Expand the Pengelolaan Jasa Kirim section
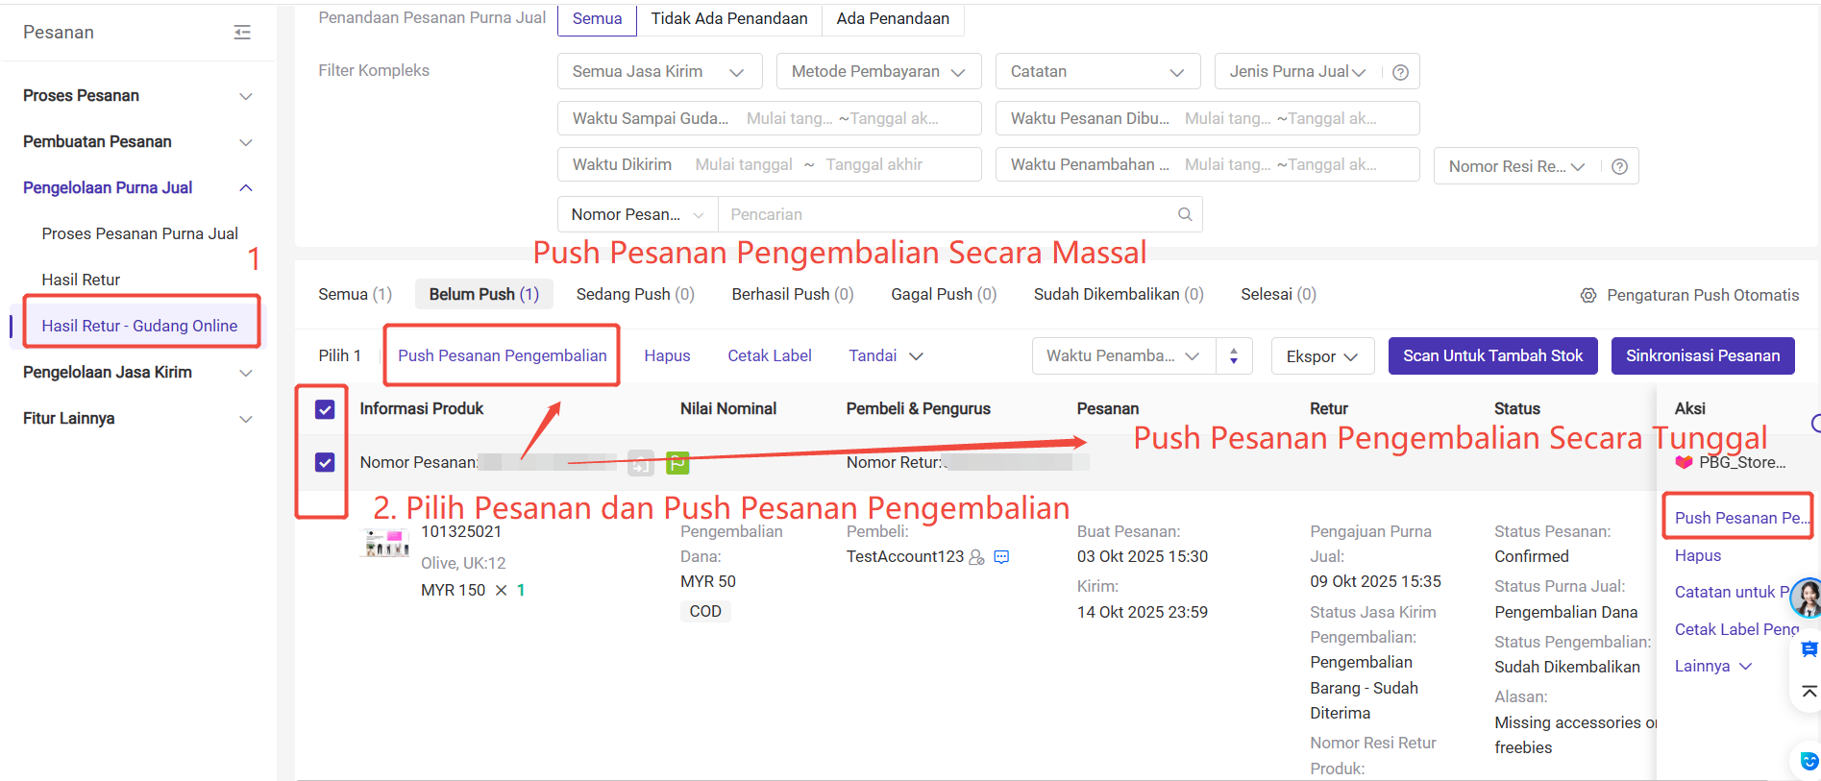 tap(137, 372)
